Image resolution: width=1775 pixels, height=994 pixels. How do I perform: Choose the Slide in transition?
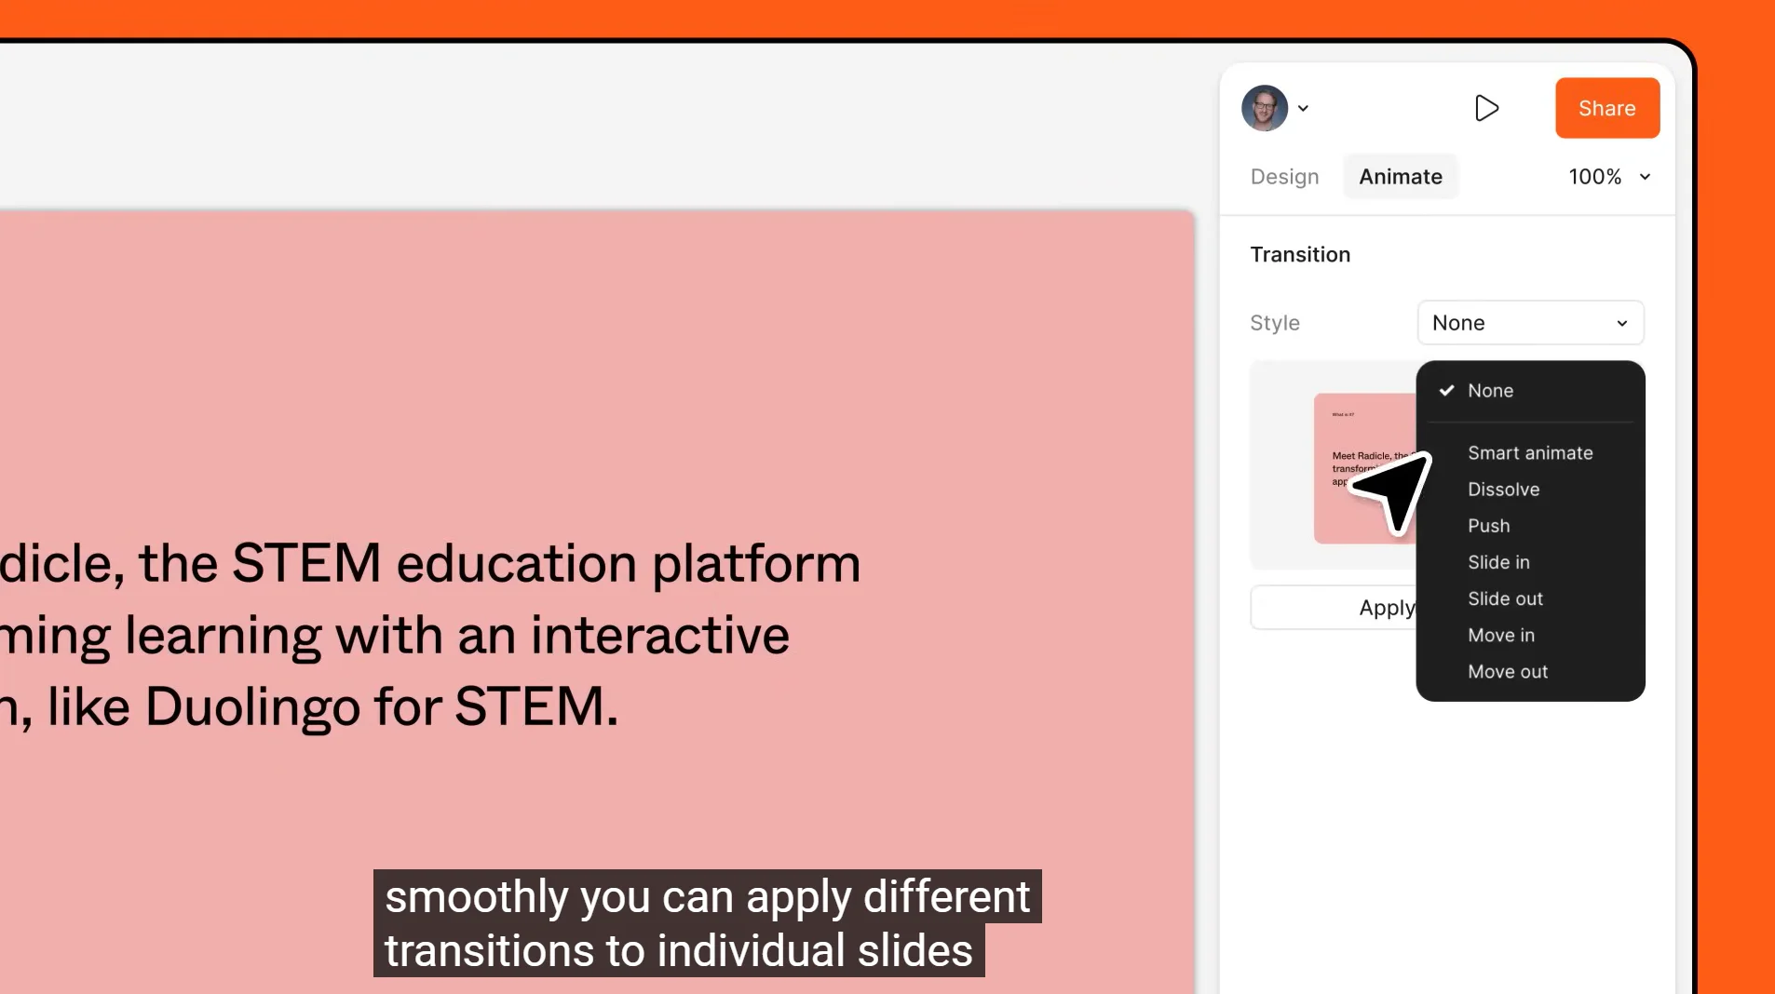1498,562
